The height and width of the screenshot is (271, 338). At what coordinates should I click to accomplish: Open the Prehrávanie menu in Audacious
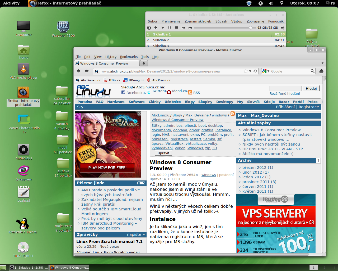coord(171,21)
